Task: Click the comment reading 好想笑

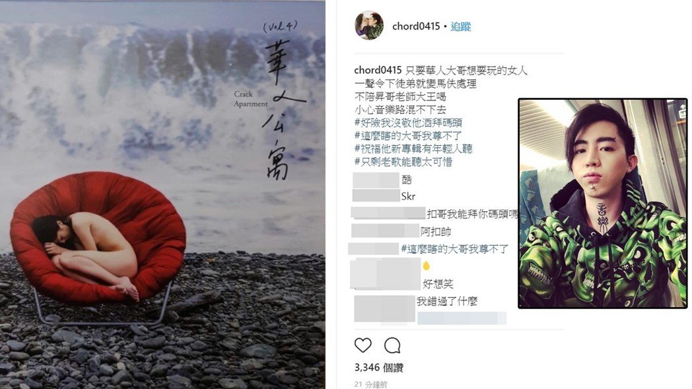Action: tap(438, 284)
